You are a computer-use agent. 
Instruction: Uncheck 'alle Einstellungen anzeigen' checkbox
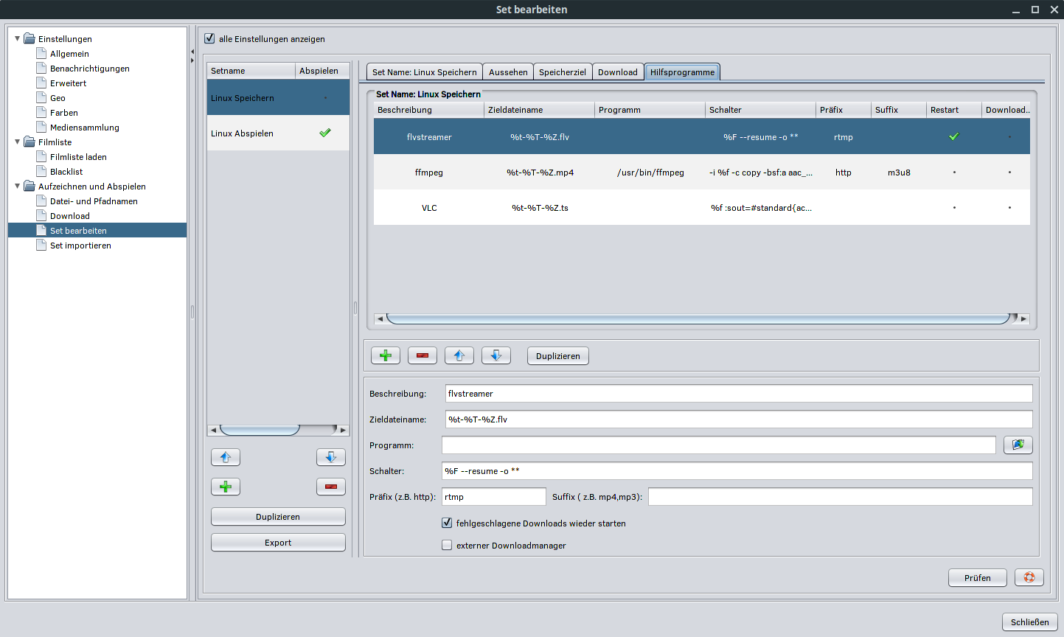pyautogui.click(x=209, y=38)
